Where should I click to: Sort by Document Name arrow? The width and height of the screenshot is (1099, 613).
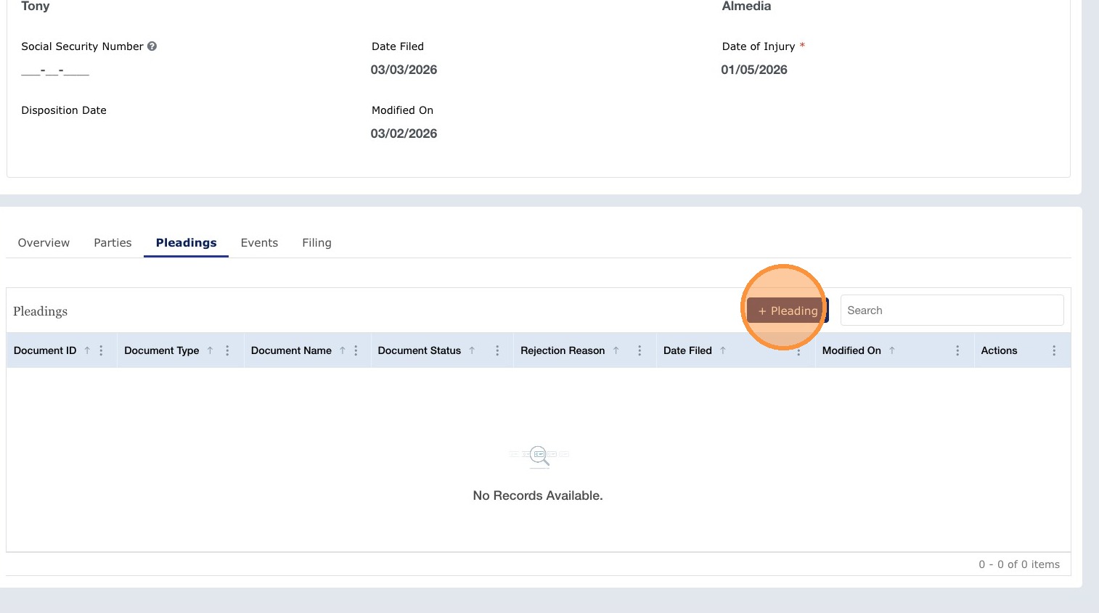[342, 350]
